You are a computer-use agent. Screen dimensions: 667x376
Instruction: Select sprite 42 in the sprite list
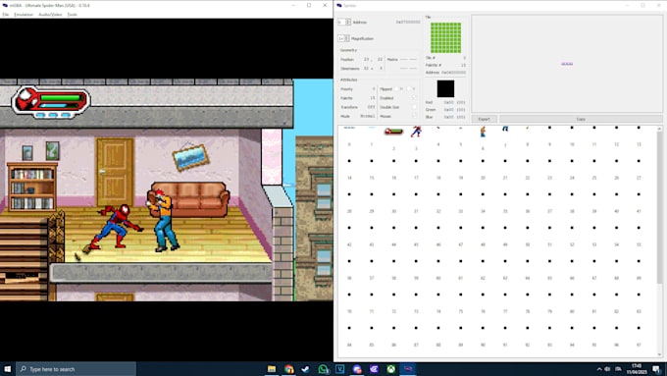[349, 237]
